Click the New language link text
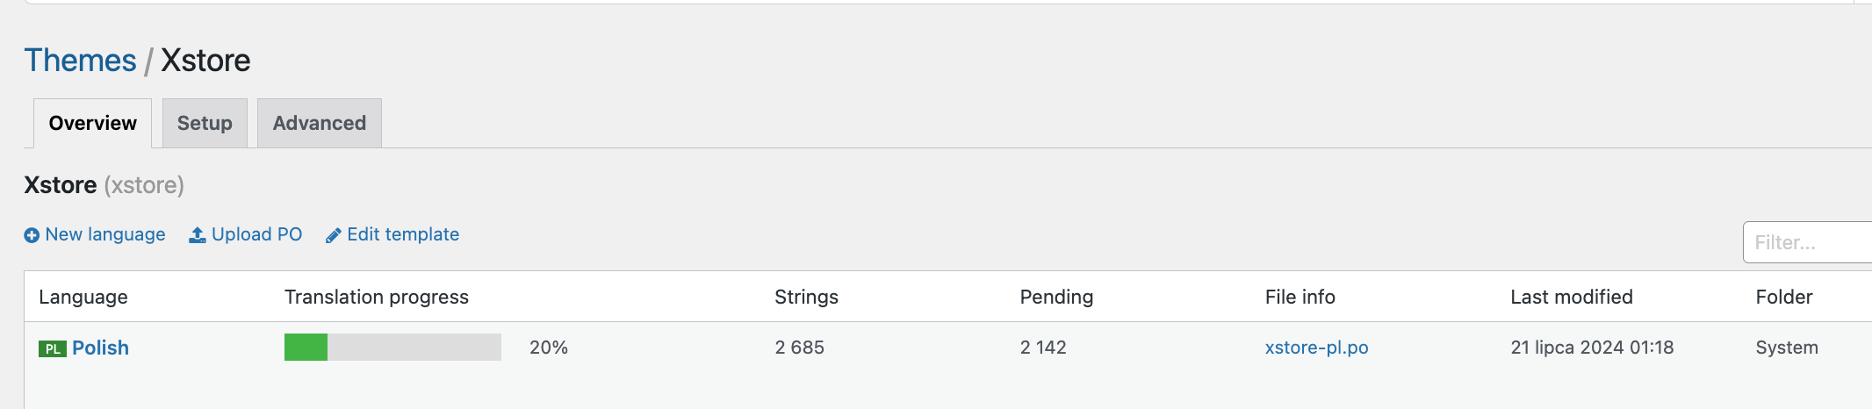 click(x=105, y=234)
